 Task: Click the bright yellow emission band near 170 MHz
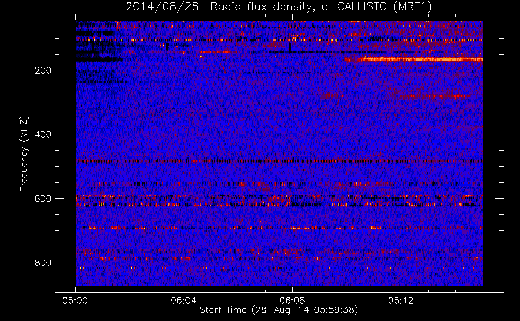coord(413,59)
